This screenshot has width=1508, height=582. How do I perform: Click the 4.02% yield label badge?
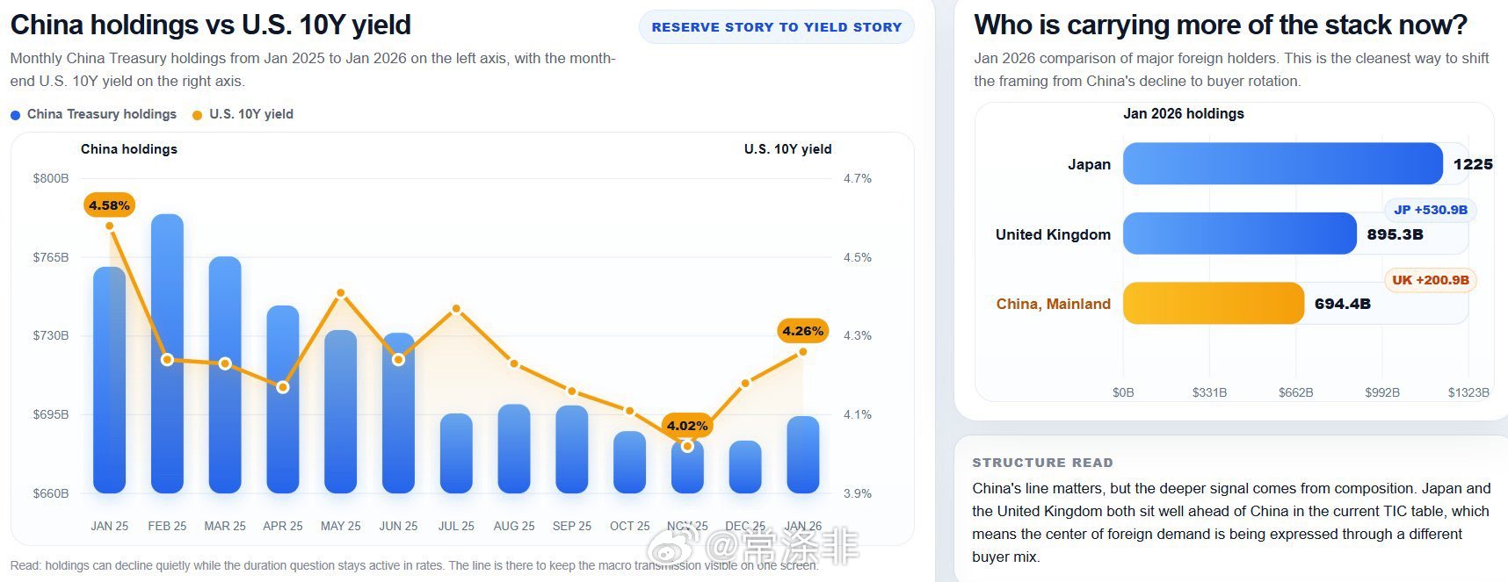(x=687, y=426)
